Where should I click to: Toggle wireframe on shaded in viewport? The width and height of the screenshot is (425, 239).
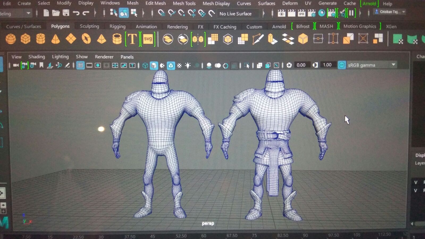pos(171,65)
